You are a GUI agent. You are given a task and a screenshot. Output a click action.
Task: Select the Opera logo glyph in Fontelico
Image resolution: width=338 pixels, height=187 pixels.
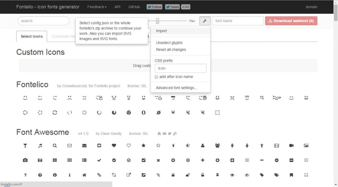pyautogui.click(x=143, y=113)
